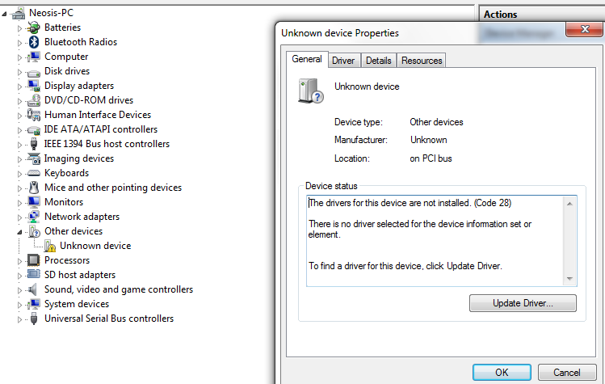Expand the Display adapters tree node
Screen dimensions: 605x384
tap(19, 87)
